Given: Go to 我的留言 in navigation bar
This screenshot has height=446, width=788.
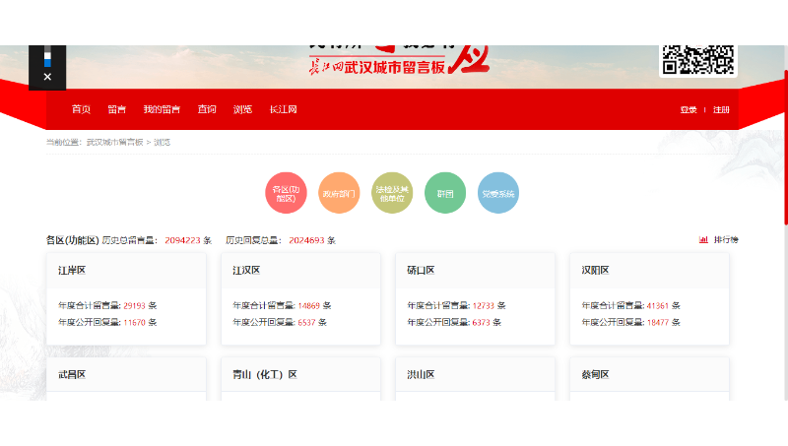Looking at the screenshot, I should (x=162, y=109).
